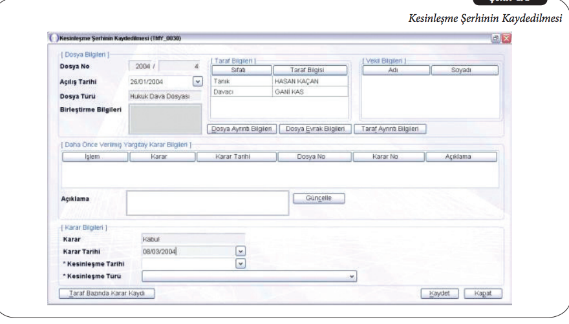Select the Tanık HASAN KAÇAN row
Viewport: 569px width, 324px height.
pos(279,81)
